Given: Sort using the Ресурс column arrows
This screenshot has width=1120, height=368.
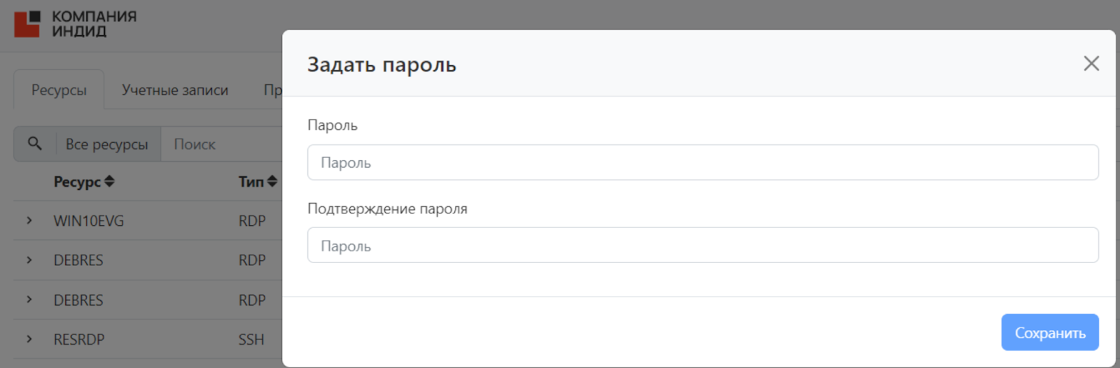Looking at the screenshot, I should click(109, 181).
